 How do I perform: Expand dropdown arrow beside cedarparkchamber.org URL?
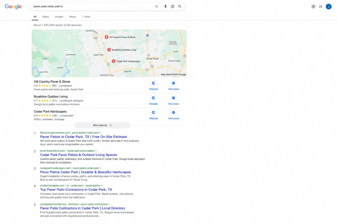tap(109, 204)
